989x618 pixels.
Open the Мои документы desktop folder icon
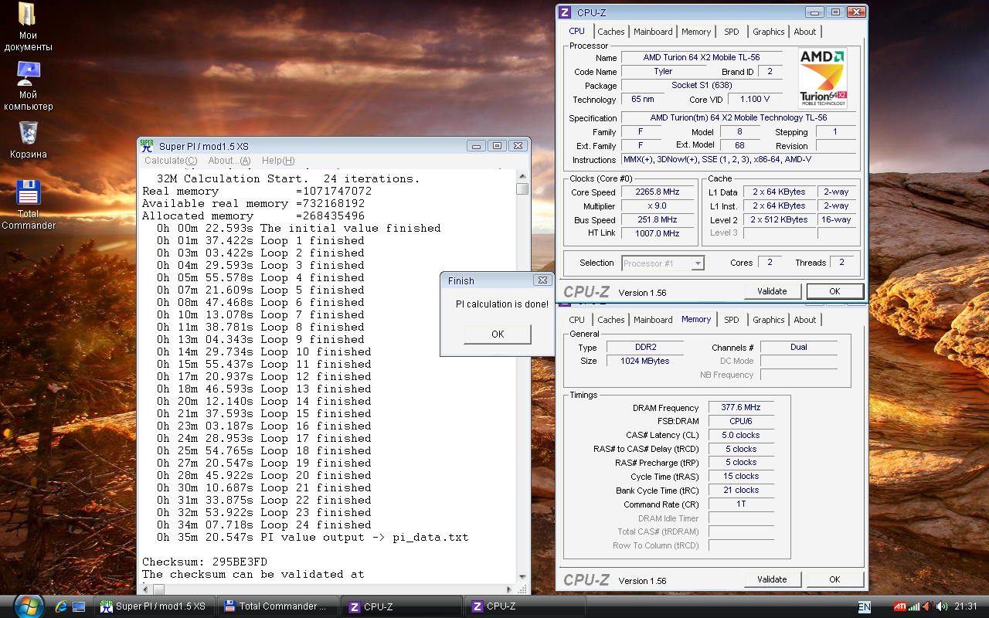pyautogui.click(x=28, y=14)
